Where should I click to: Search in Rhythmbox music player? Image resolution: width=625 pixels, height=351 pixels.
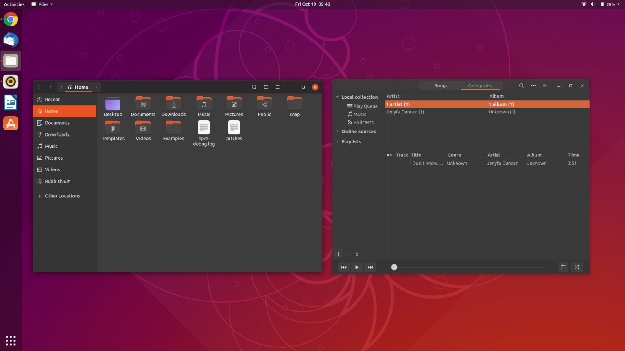pos(521,85)
